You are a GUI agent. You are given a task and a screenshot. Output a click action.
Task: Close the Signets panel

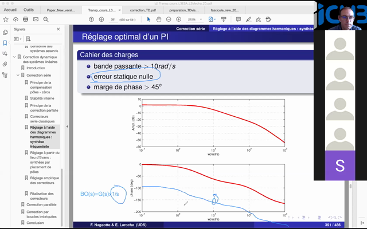click(x=58, y=29)
